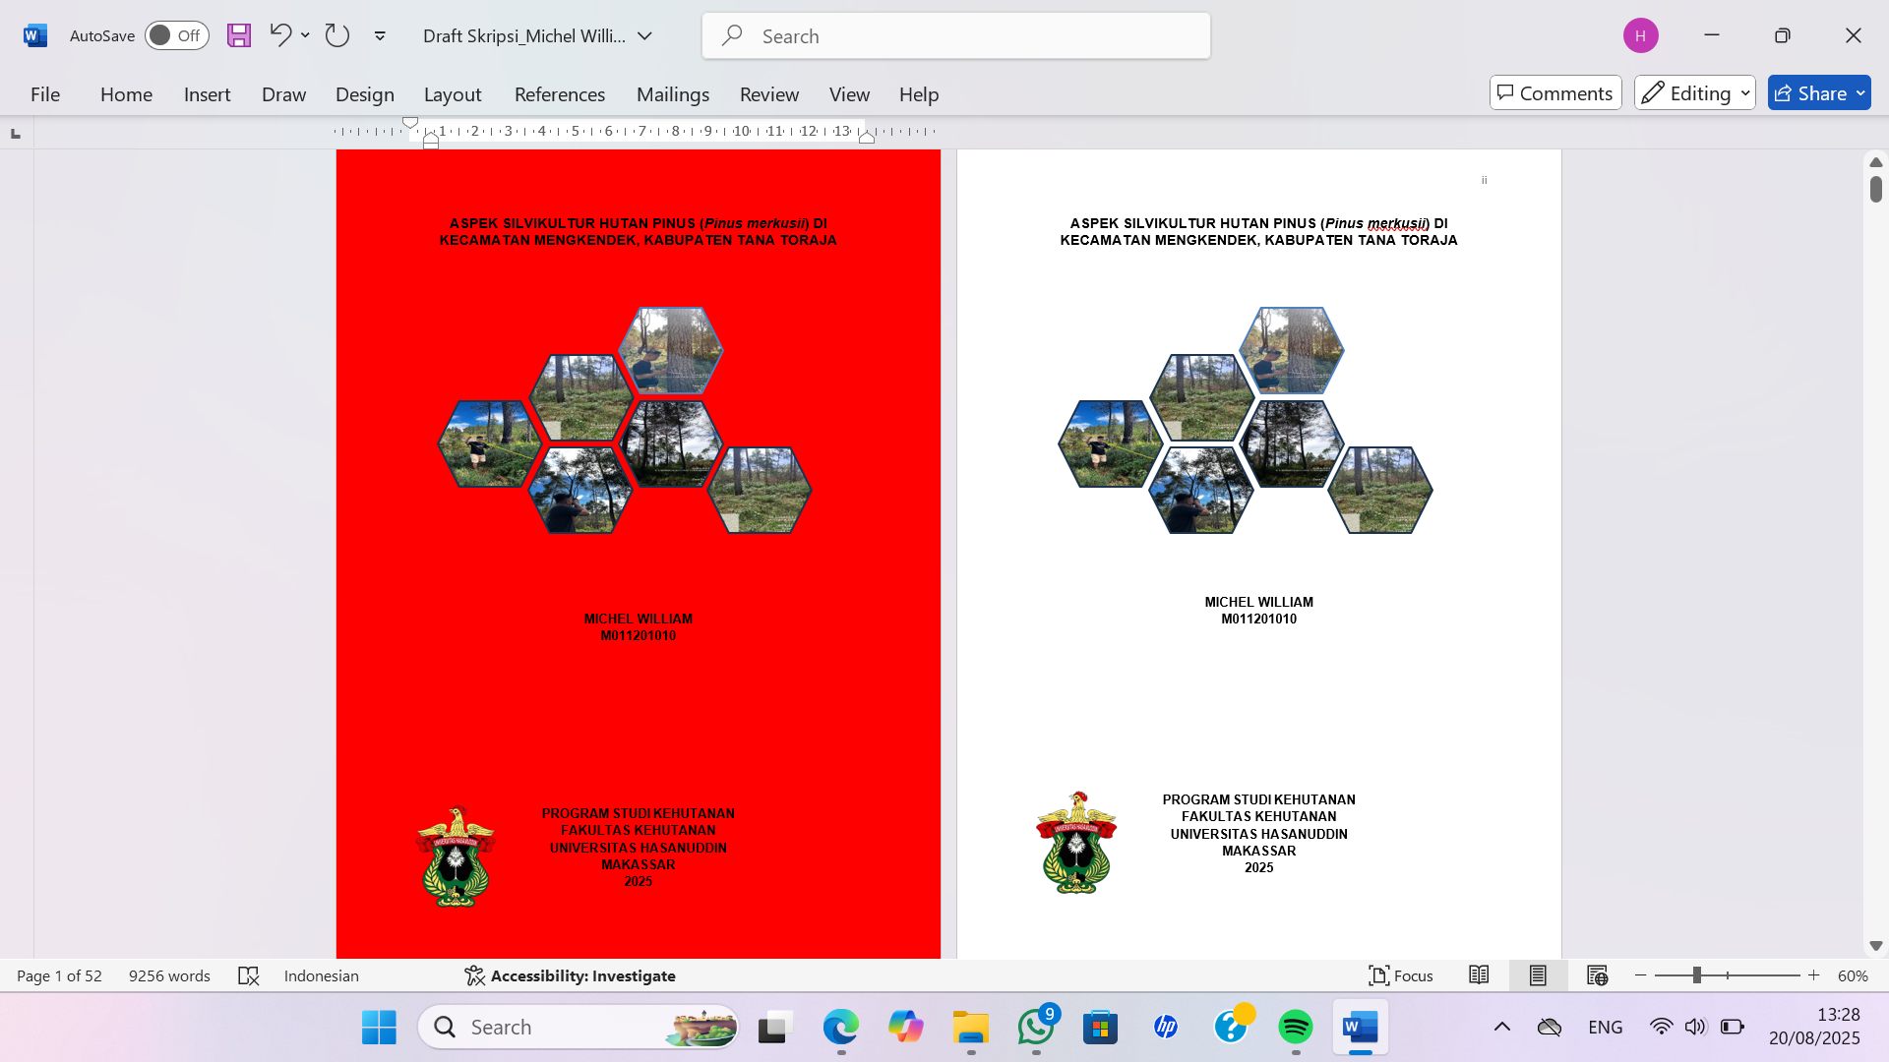Open the References ribbon tab
This screenshot has width=1889, height=1062.
coord(560,94)
